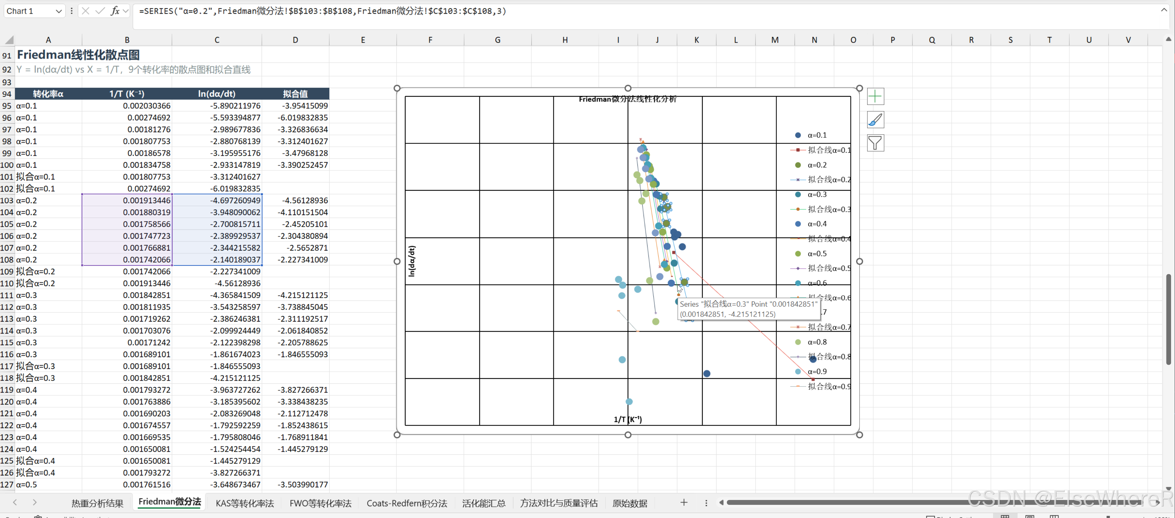Click the Enter checkmark formula bar icon
The image size is (1175, 518).
tap(100, 11)
